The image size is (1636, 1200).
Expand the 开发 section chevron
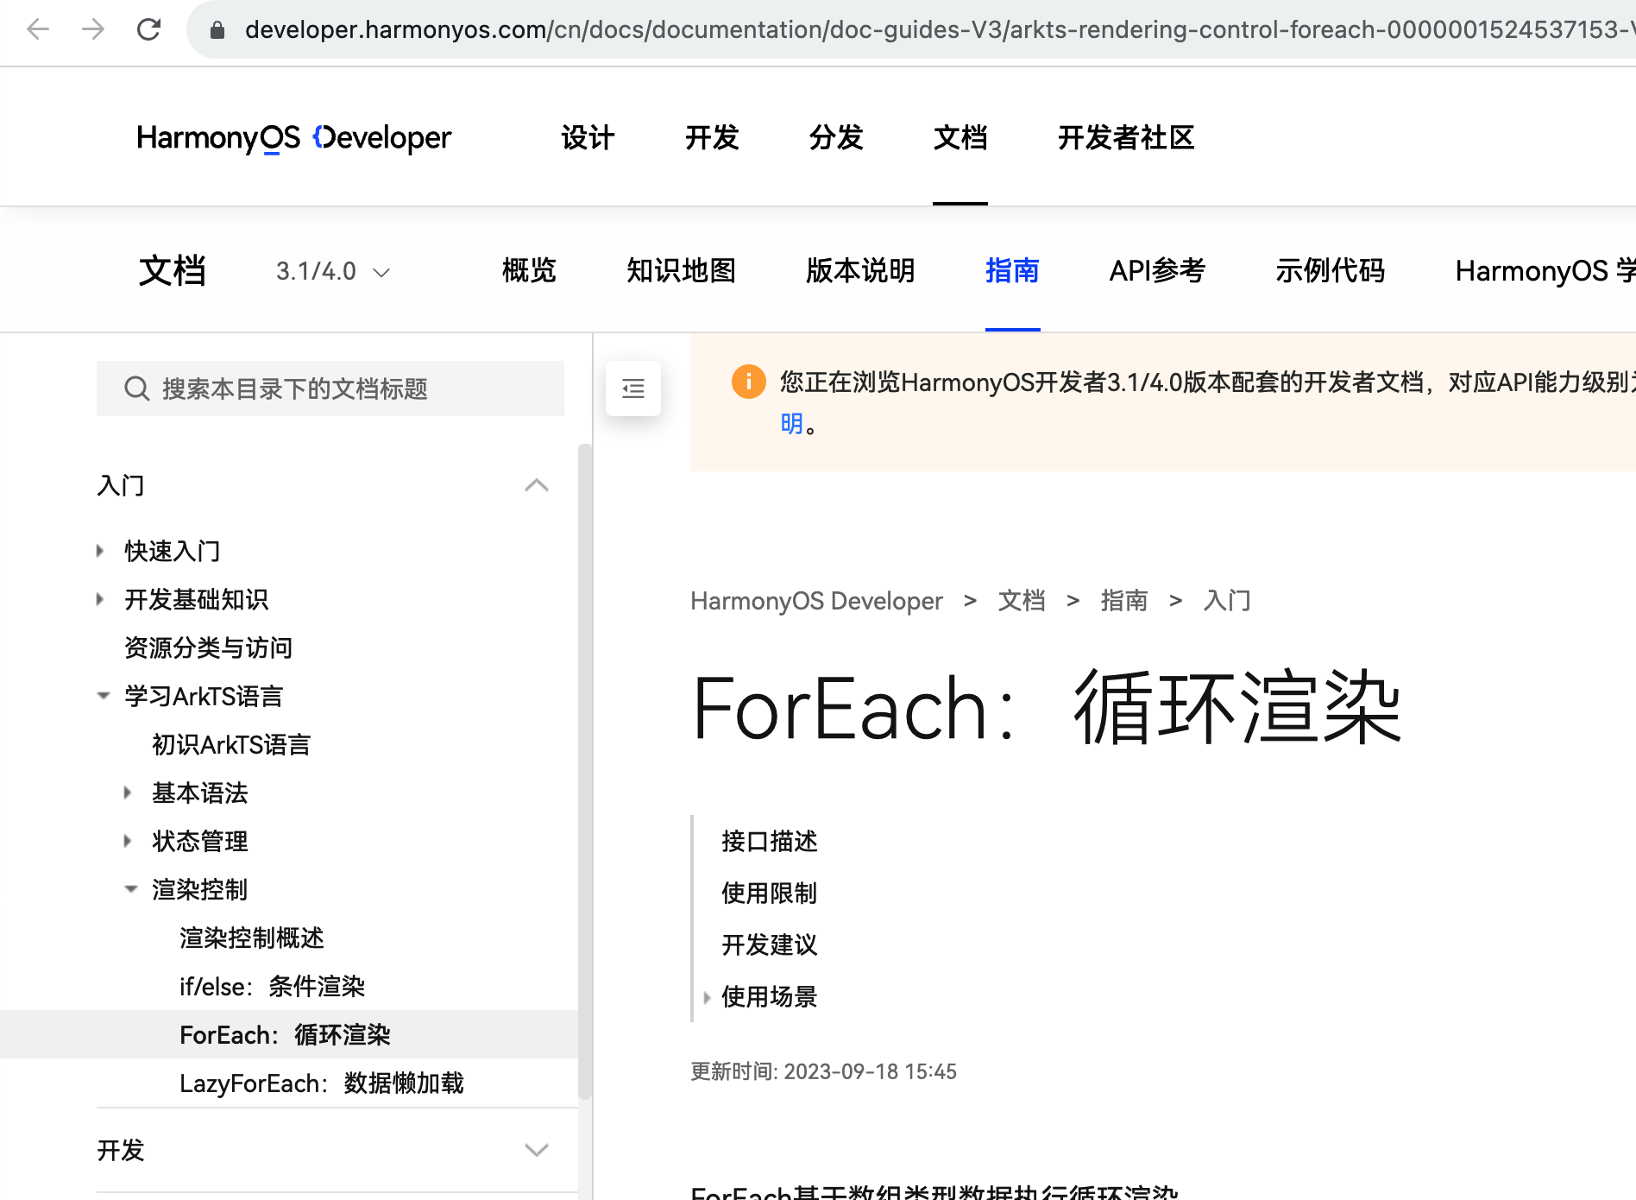coord(537,1150)
